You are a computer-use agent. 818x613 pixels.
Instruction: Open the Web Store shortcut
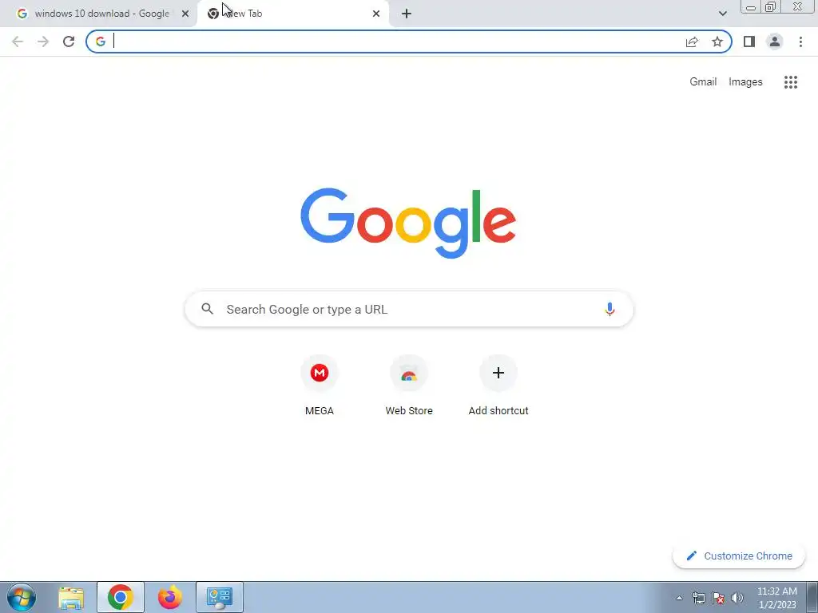point(409,386)
